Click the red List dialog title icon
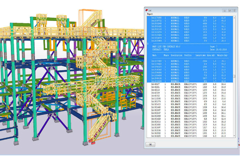Screen dimensions: 241x161 147,10
